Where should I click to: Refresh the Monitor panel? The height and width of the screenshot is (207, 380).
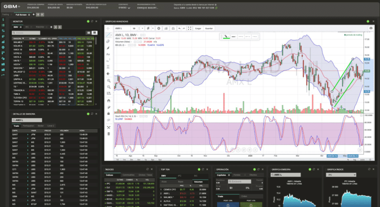pos(92,21)
